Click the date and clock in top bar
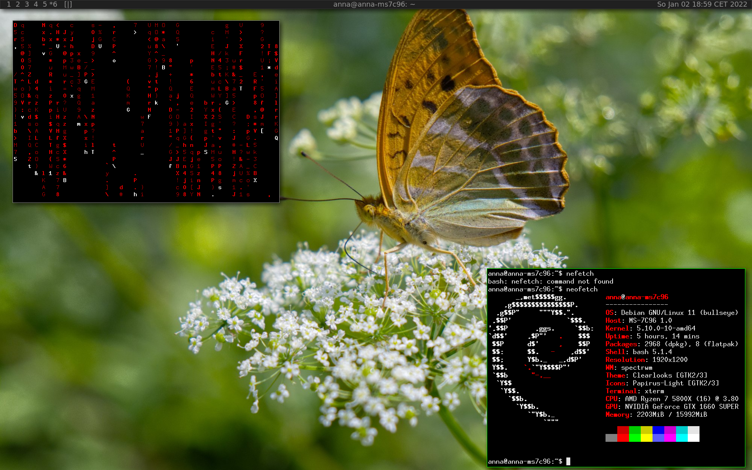 (702, 4)
